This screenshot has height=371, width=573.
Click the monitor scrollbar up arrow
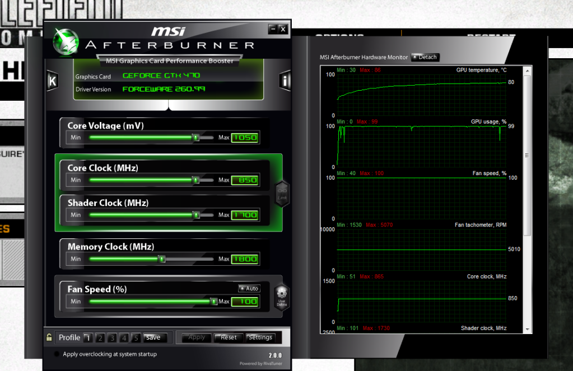click(x=527, y=70)
